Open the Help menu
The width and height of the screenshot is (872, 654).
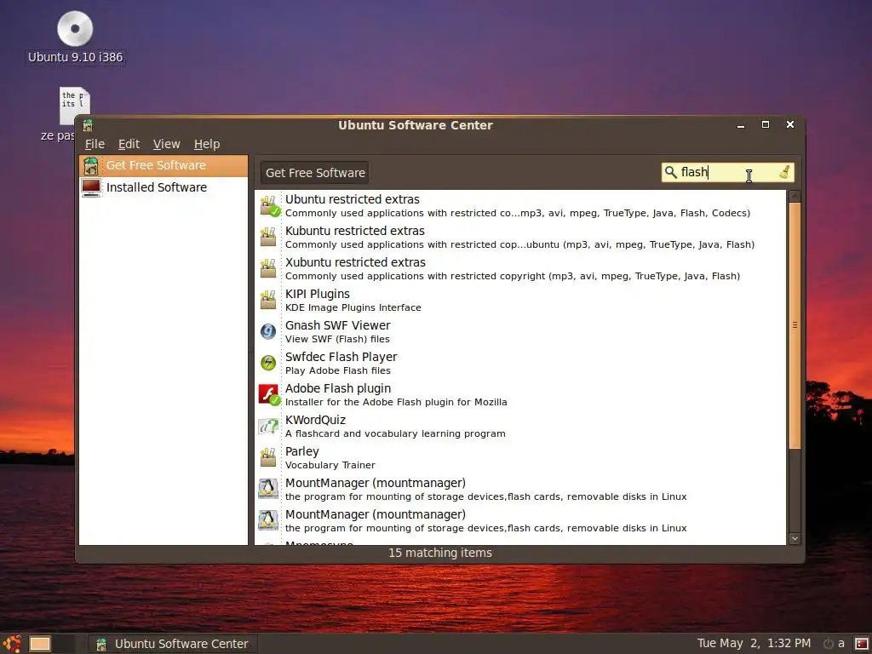tap(207, 144)
